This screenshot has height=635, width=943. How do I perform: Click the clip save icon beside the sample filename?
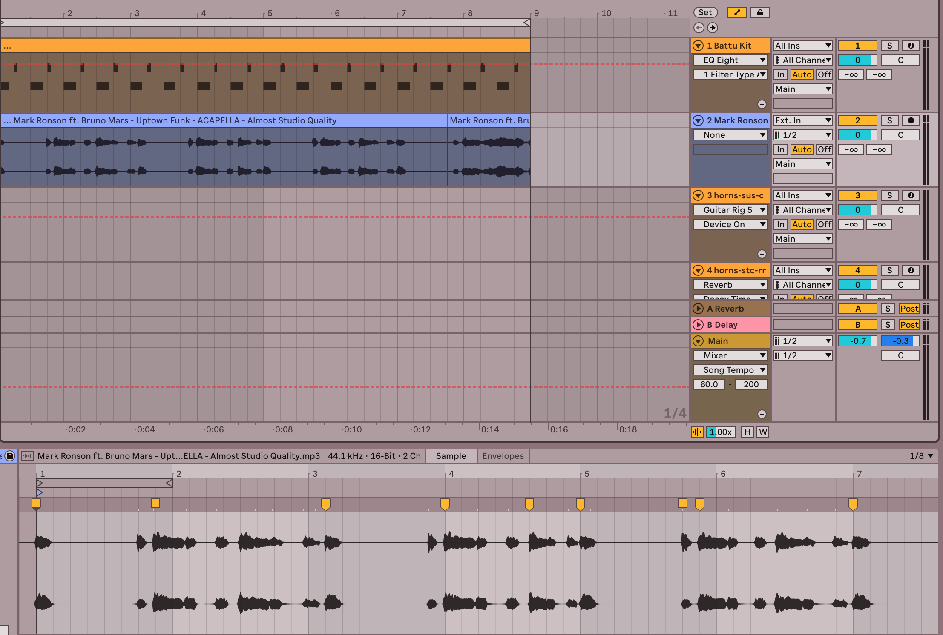(10, 456)
